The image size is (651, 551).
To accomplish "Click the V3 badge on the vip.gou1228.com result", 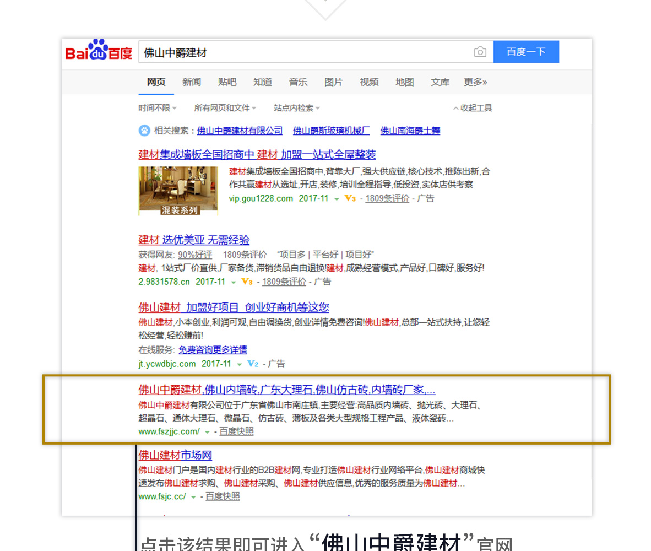I will pyautogui.click(x=350, y=198).
